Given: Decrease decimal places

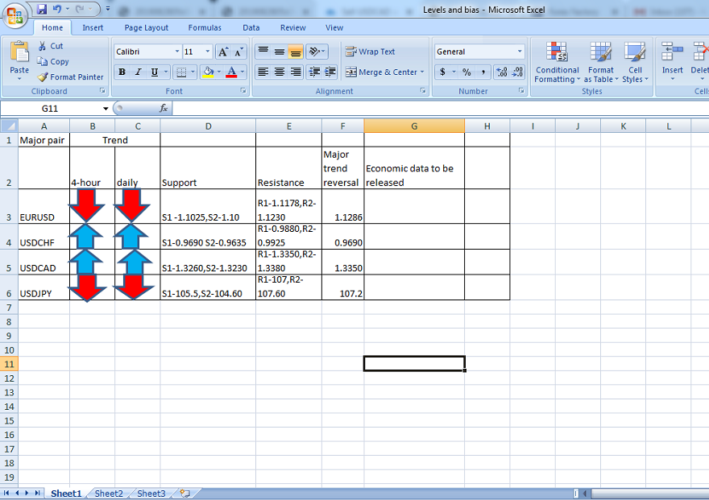Looking at the screenshot, I should [518, 72].
